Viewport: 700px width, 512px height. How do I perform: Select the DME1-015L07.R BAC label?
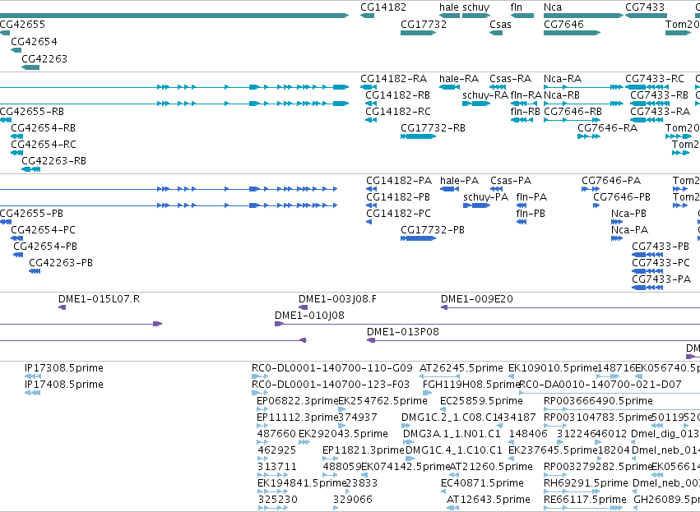pos(99,299)
